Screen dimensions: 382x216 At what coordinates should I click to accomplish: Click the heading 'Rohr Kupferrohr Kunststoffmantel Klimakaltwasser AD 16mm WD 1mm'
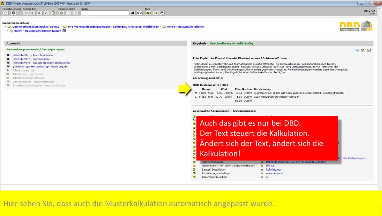click(240, 58)
